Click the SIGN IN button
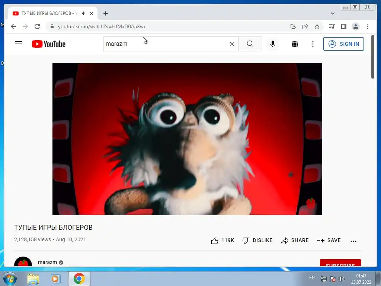381x286 pixels. [x=343, y=44]
